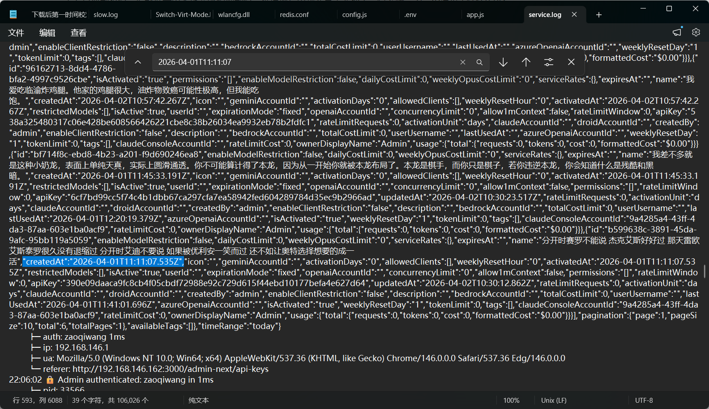Close the service.log tab
This screenshot has width=709, height=409.
pos(574,15)
